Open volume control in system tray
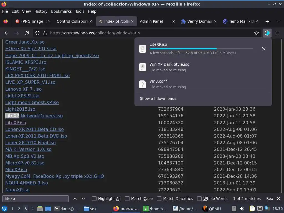The image size is (284, 213). click(242, 209)
